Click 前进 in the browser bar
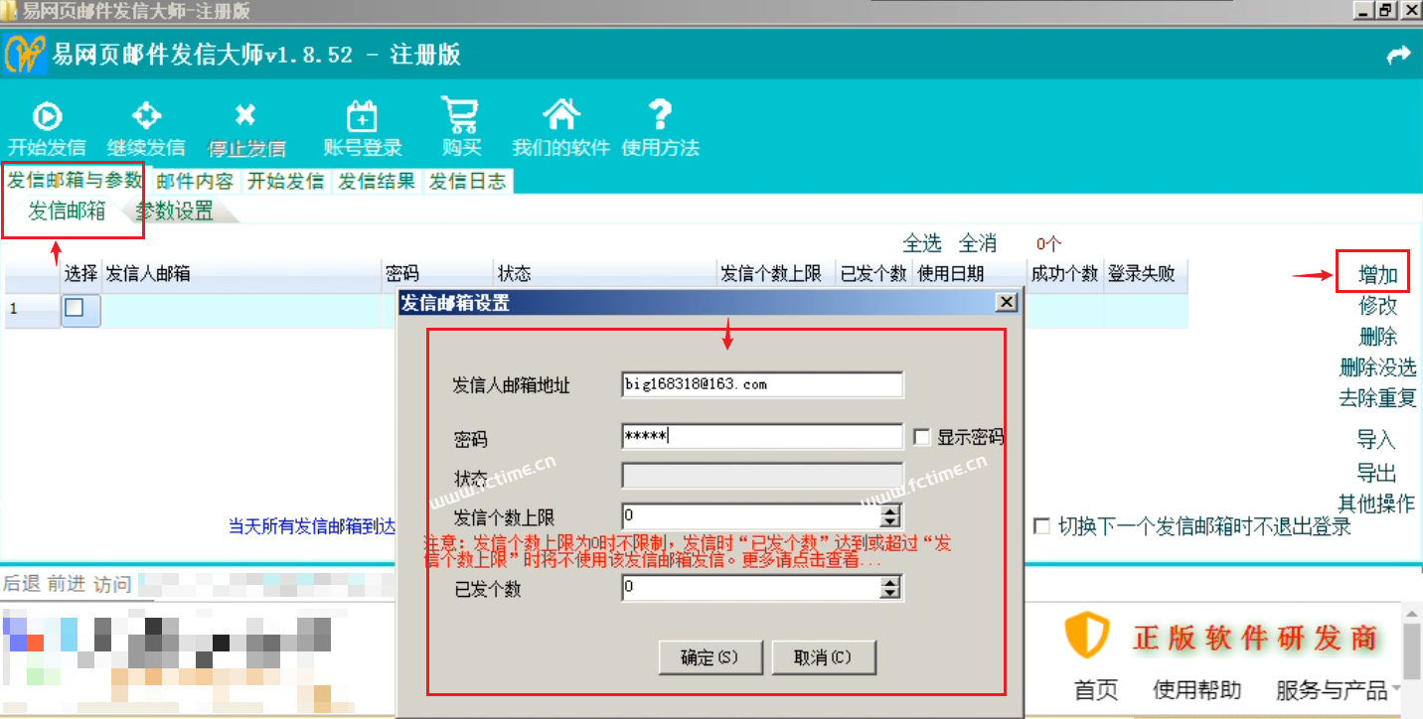 pyautogui.click(x=67, y=583)
